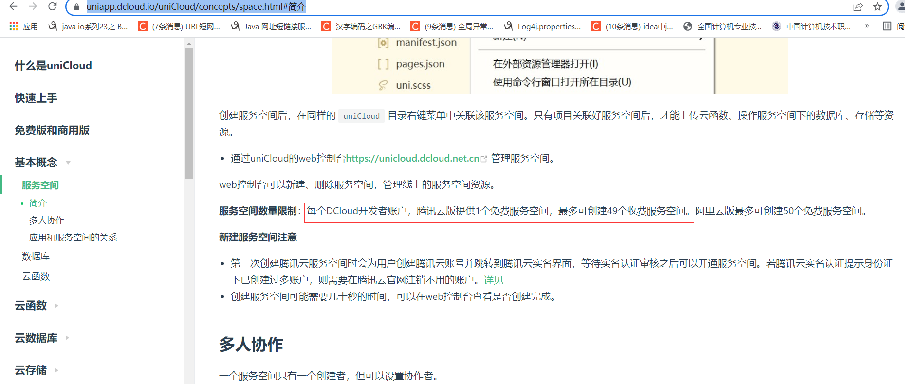
Task: Click manifest.json in the screenshot image
Action: click(x=426, y=43)
